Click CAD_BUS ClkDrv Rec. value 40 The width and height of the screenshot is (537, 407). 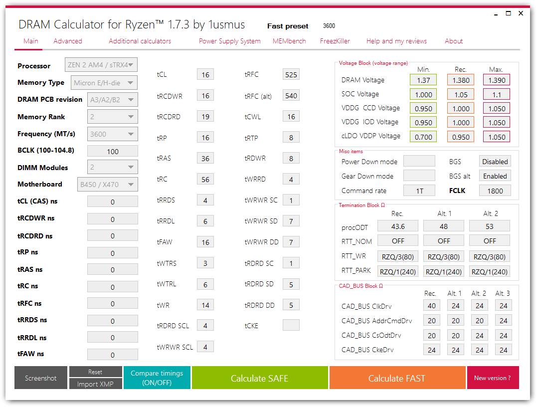[x=431, y=305]
